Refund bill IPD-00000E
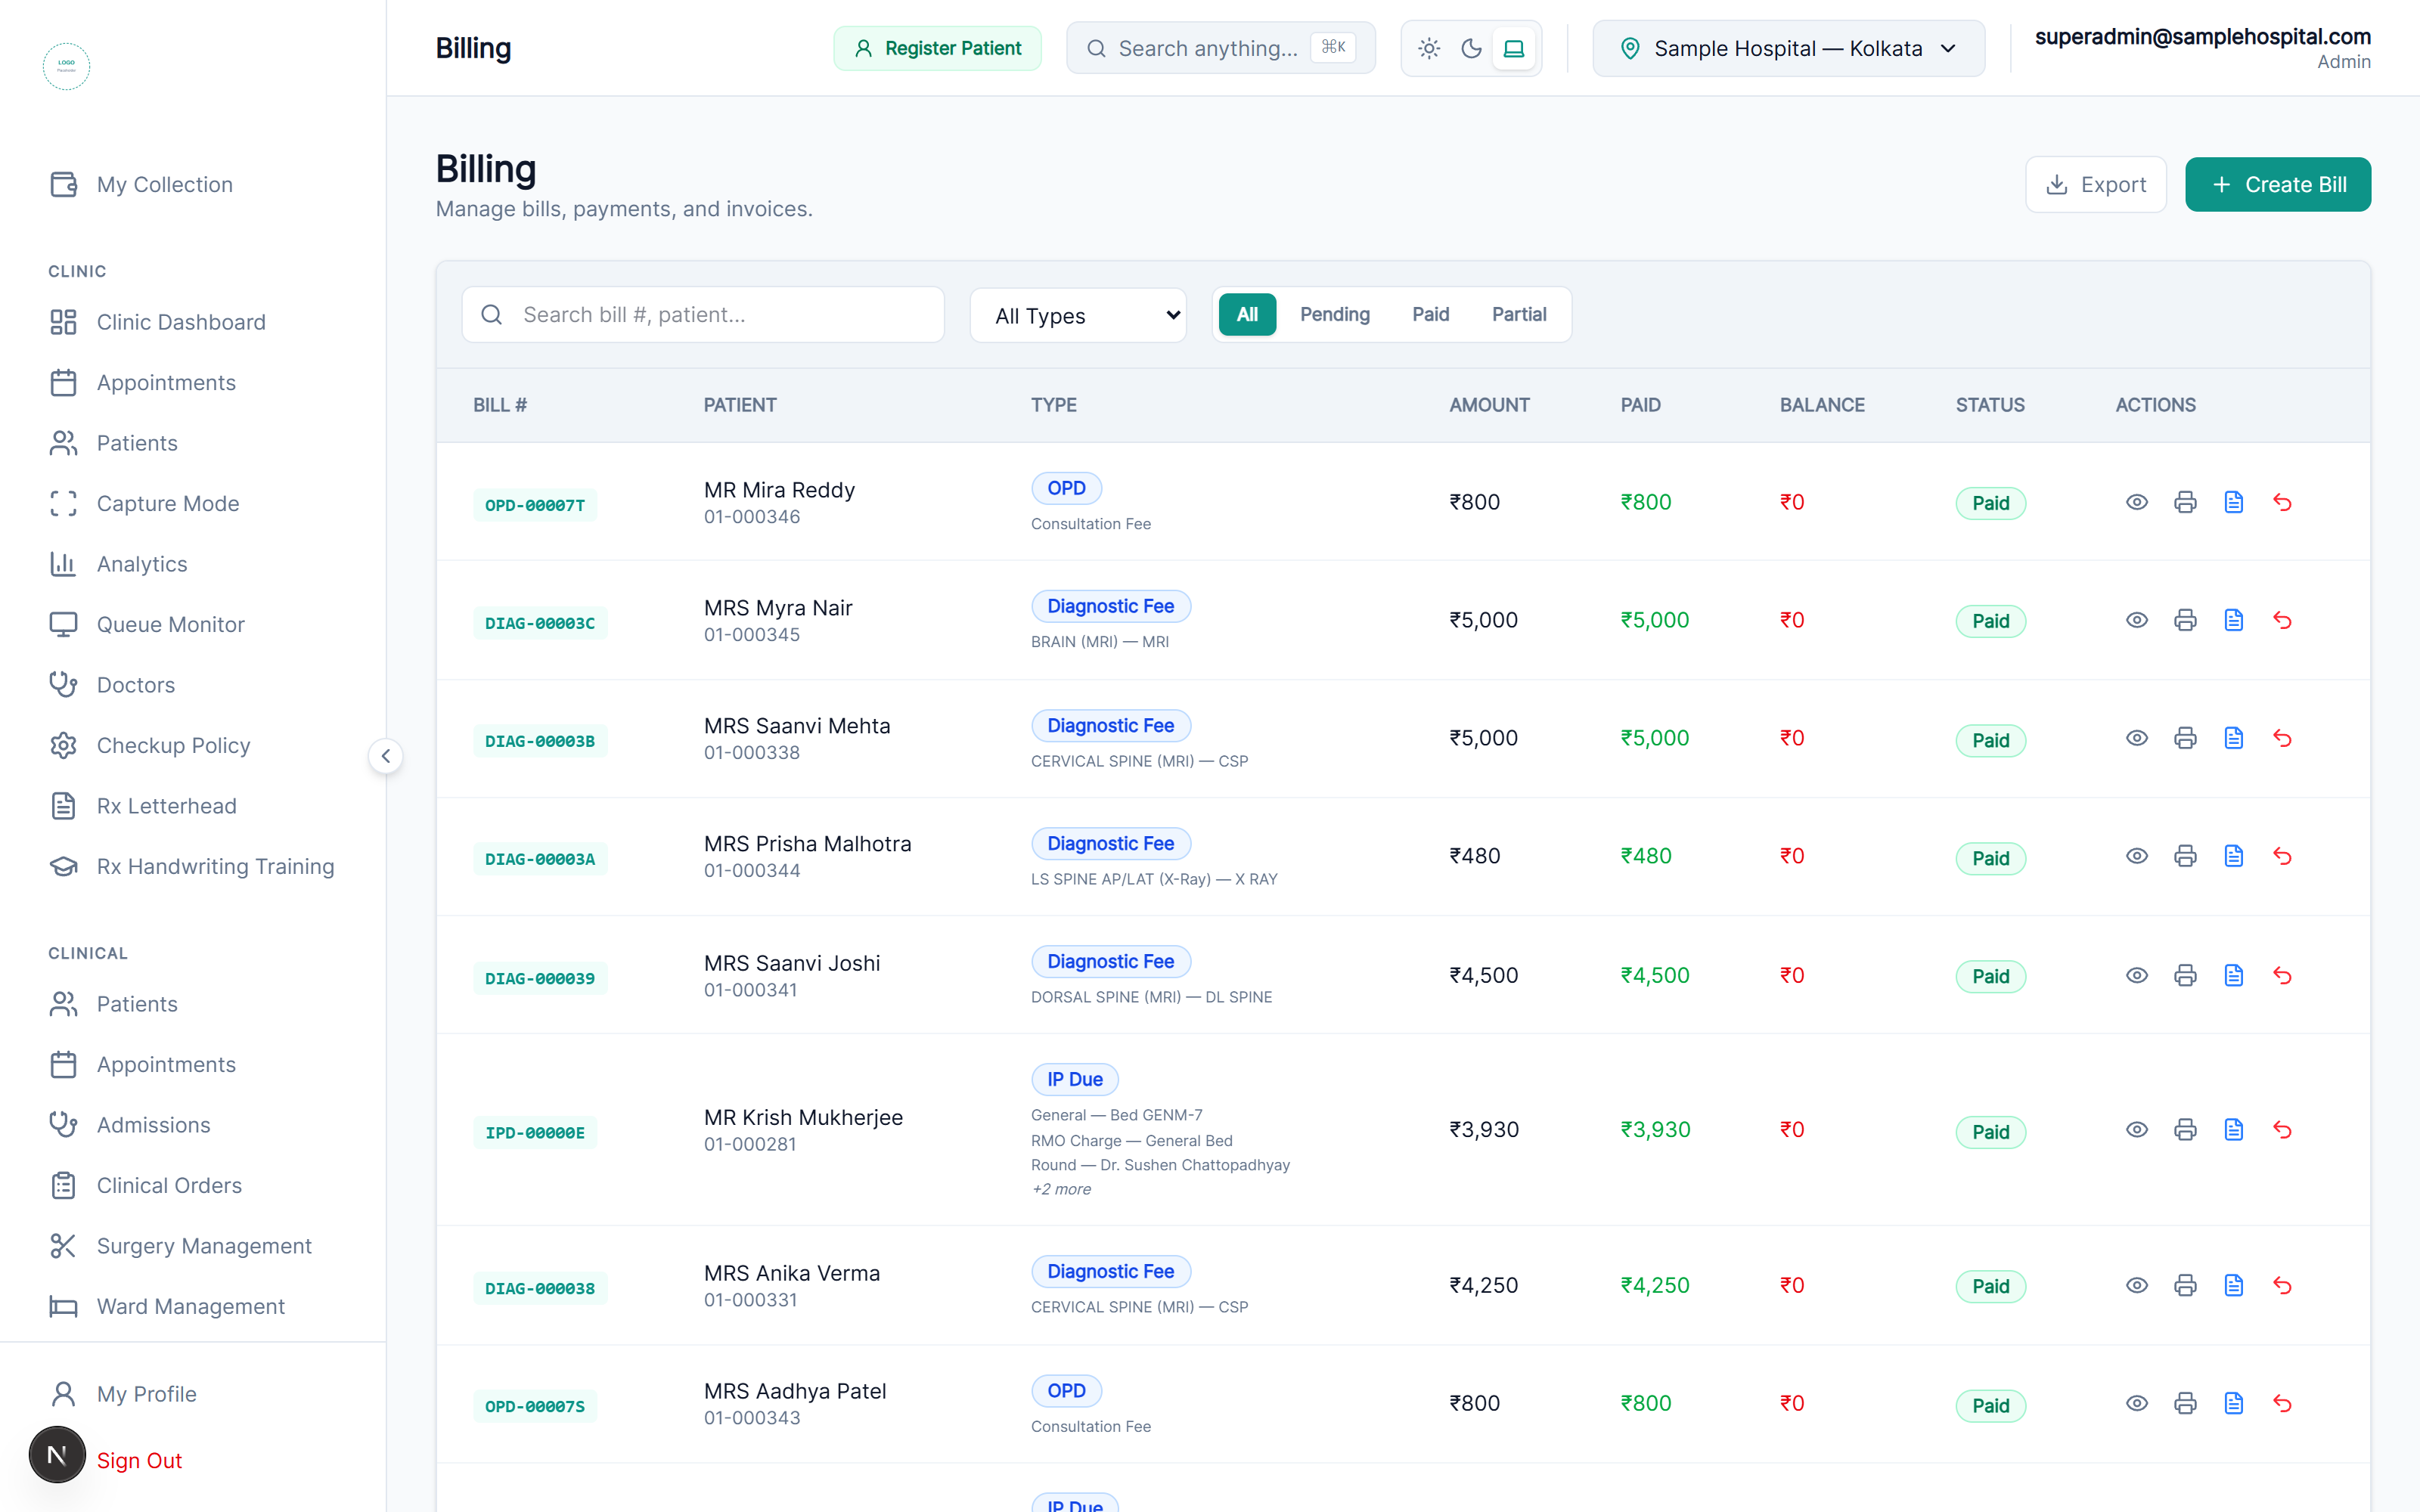Screen dimensions: 2420x1512 pyautogui.click(x=2282, y=1130)
